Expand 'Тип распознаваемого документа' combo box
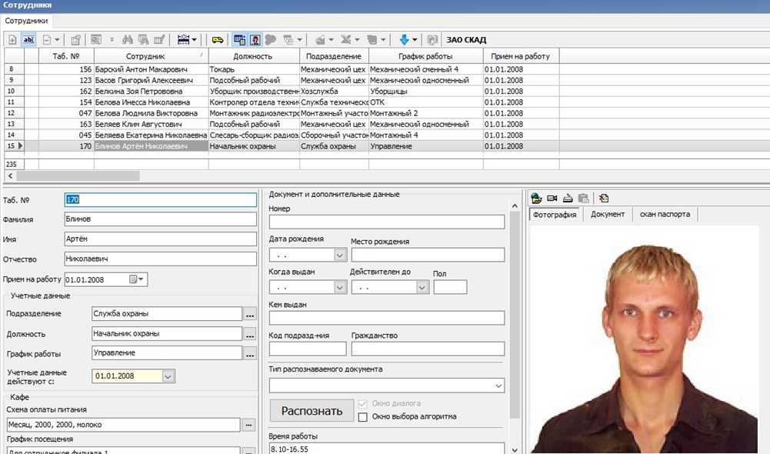This screenshot has width=770, height=454. [x=498, y=385]
